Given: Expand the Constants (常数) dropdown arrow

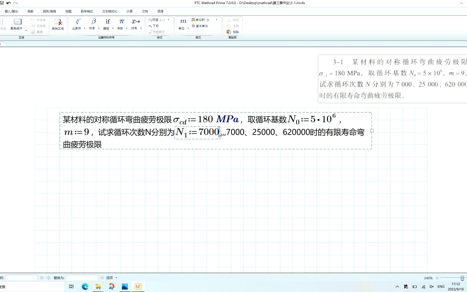Looking at the screenshot, I should (127, 28).
